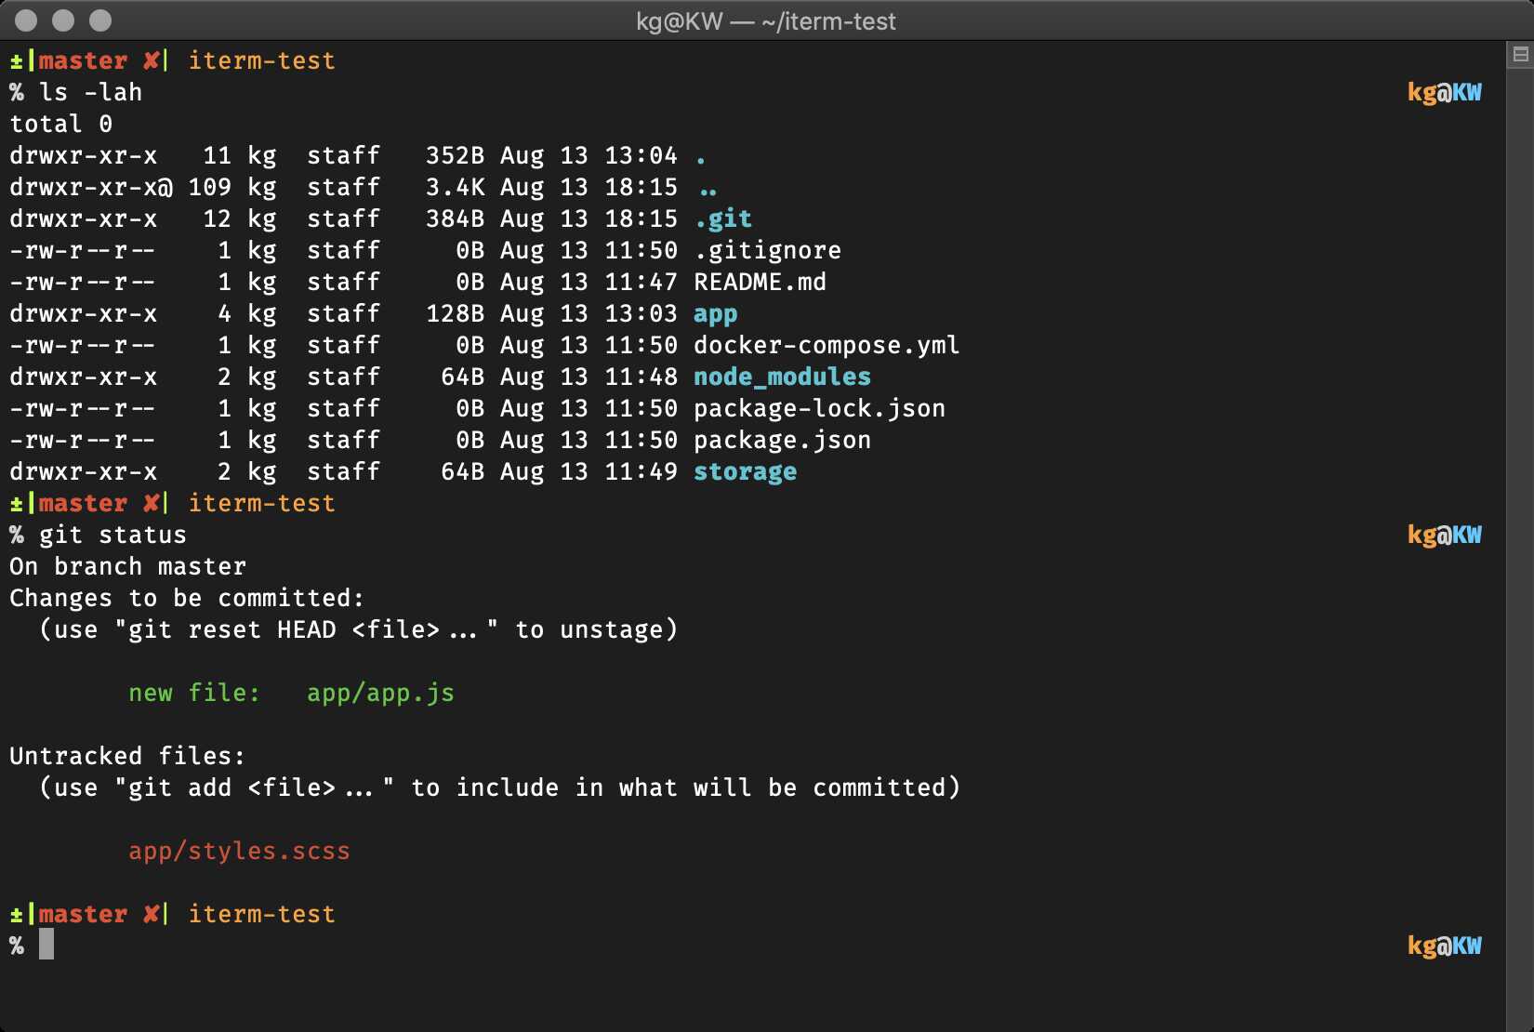
Task: Click the 'app' directory name in listing
Action: 716,315
